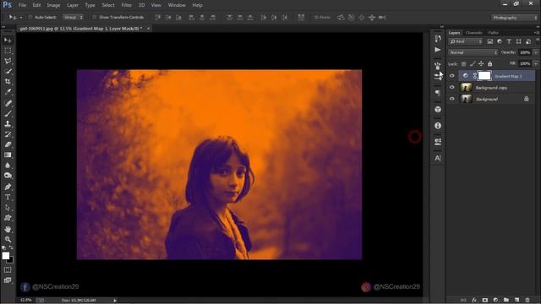This screenshot has height=304, width=541.
Task: Select the Eraser tool
Action: (8, 144)
